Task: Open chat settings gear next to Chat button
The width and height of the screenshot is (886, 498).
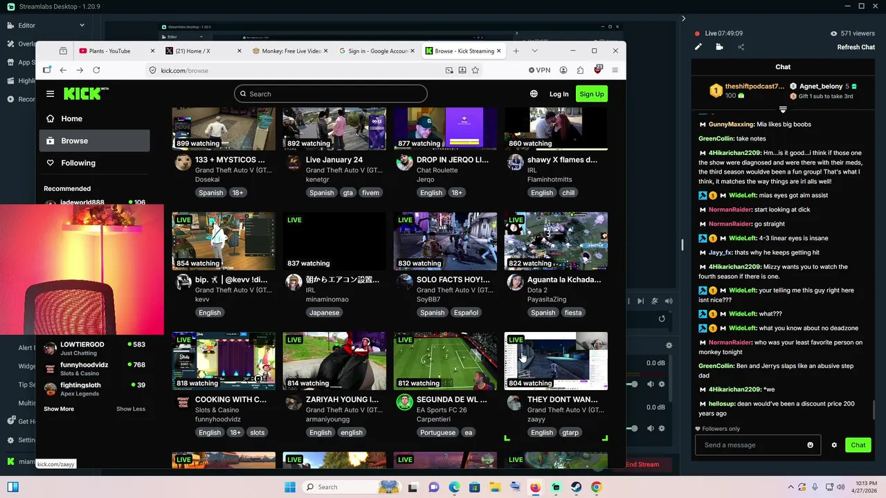Action: [x=834, y=445]
